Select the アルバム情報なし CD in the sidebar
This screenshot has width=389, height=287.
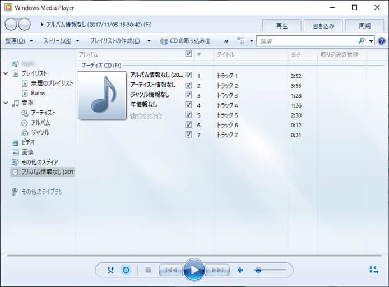coord(43,172)
